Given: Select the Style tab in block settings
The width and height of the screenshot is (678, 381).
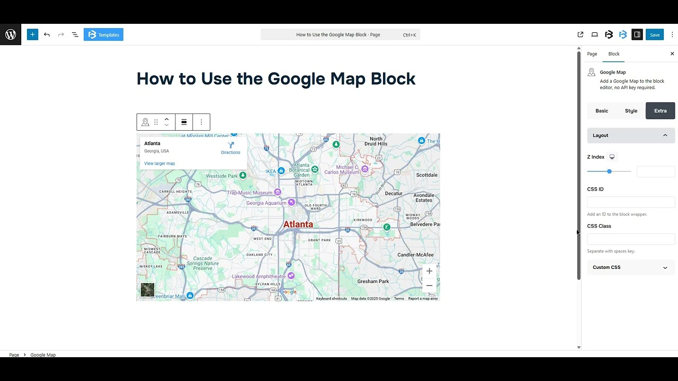Looking at the screenshot, I should (631, 111).
